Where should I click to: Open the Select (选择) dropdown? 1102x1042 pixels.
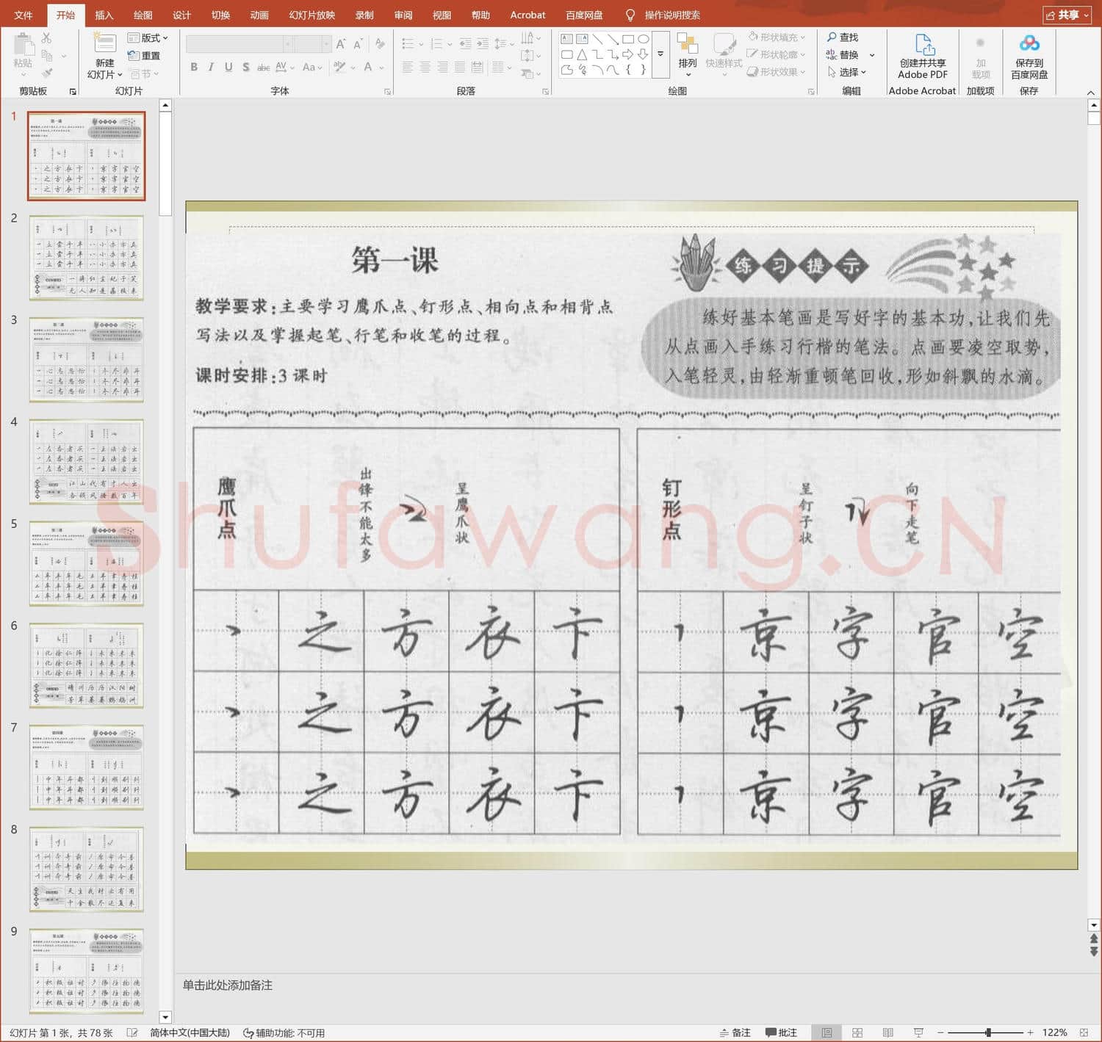click(x=847, y=72)
